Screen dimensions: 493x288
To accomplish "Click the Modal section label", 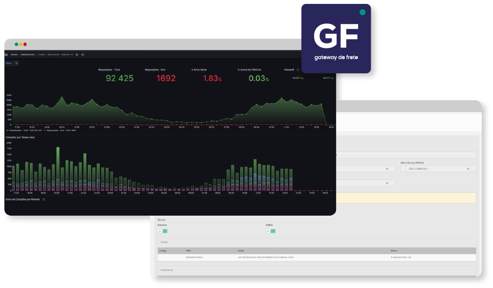I will 161,220.
